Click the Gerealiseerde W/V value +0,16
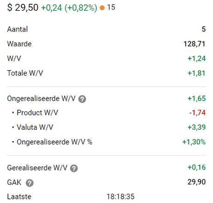Viewport: 213px width, 203px height. tap(196, 167)
